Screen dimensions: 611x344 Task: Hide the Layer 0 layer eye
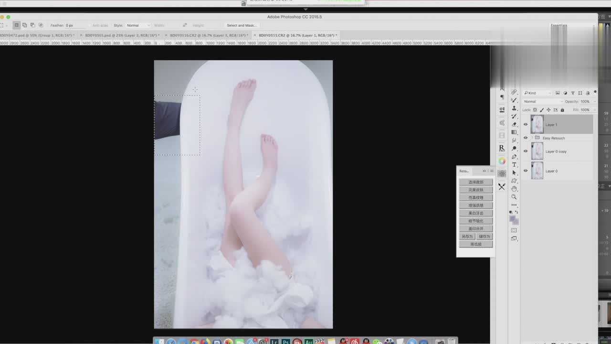(x=526, y=171)
